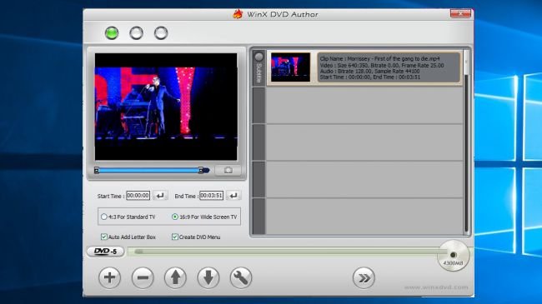Click the second step circle indicator
This screenshot has width=542, height=304.
point(136,33)
